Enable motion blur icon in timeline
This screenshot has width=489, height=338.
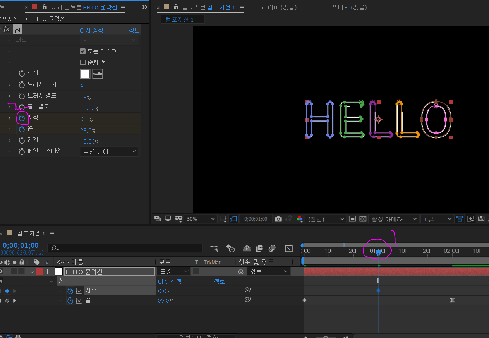[272, 248]
